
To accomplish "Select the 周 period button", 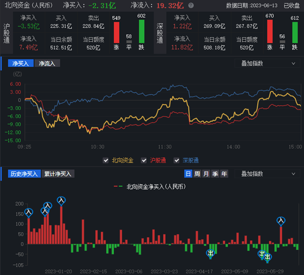I will click(197, 174).
